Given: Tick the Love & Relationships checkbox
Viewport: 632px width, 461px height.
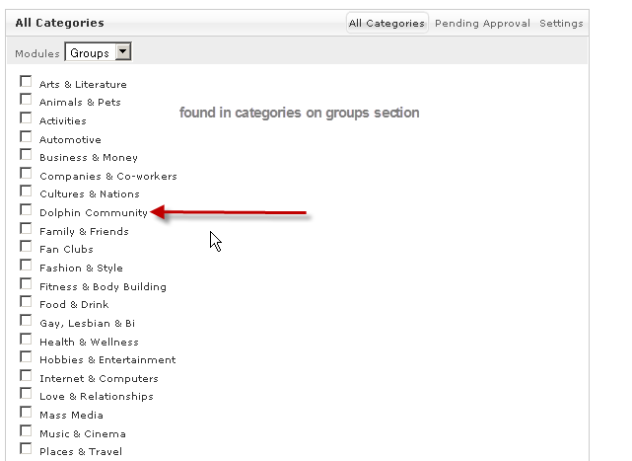Looking at the screenshot, I should 26,395.
